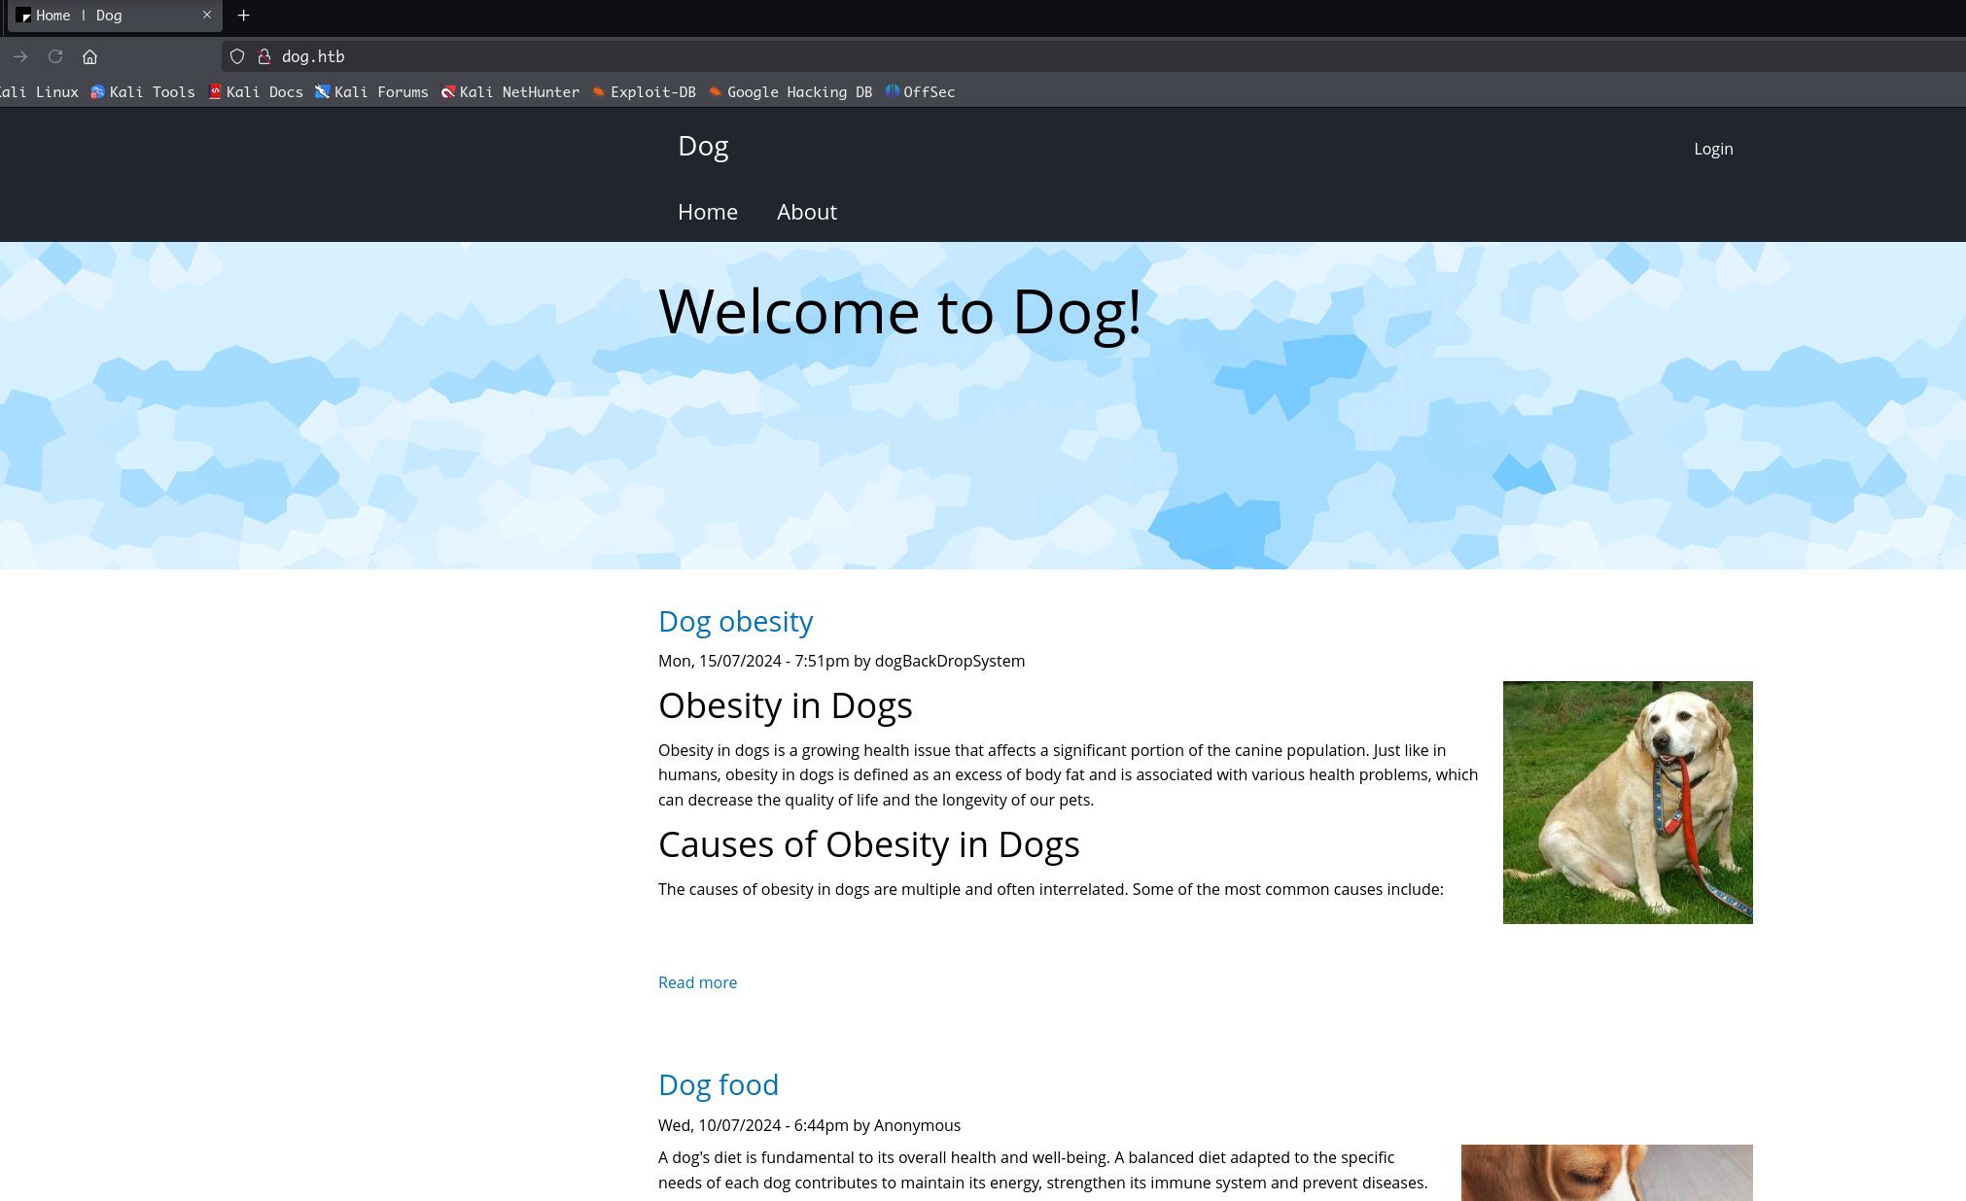Open Kali NetHunter bookmark
Screen dimensions: 1966x1201
[509, 92]
